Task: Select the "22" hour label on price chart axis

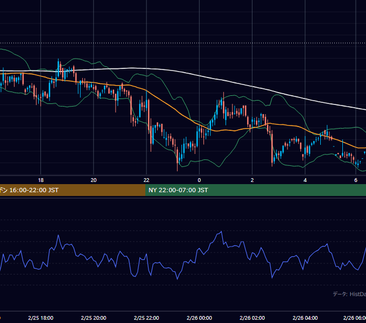Action: 146,180
